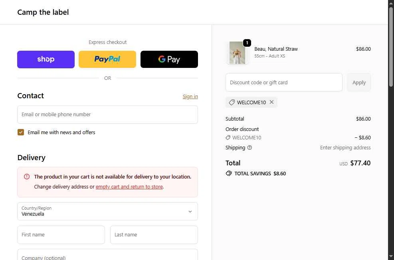Follow empty cart and return to store link

tap(129, 187)
